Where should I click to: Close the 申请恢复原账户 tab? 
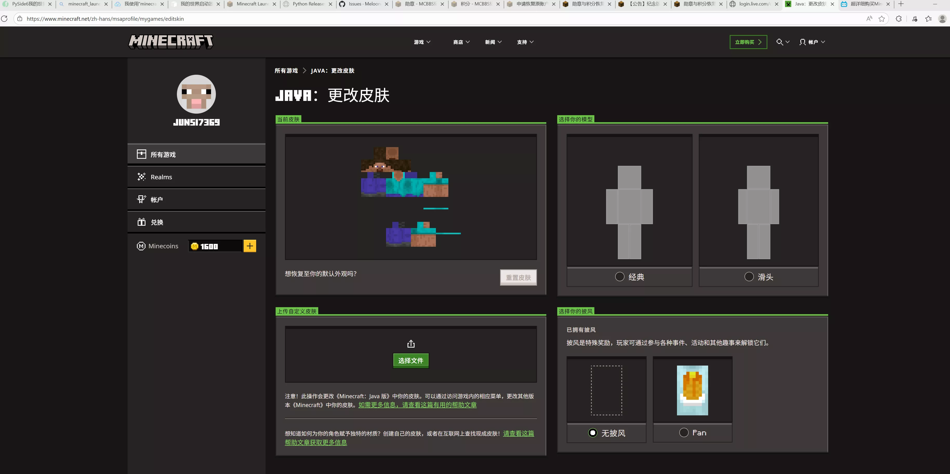click(554, 4)
